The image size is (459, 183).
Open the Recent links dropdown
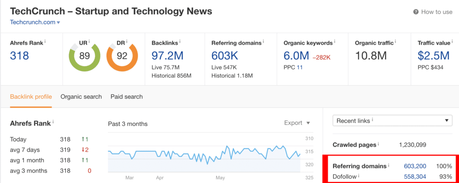392,121
